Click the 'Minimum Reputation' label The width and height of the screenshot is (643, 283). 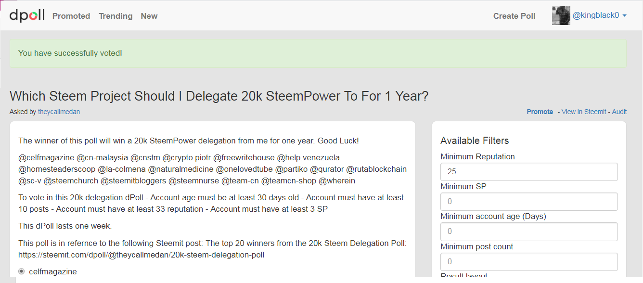pyautogui.click(x=477, y=156)
